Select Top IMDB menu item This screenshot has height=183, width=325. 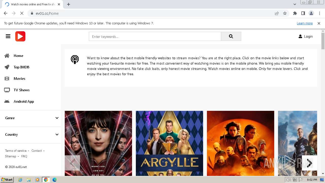(x=21, y=67)
